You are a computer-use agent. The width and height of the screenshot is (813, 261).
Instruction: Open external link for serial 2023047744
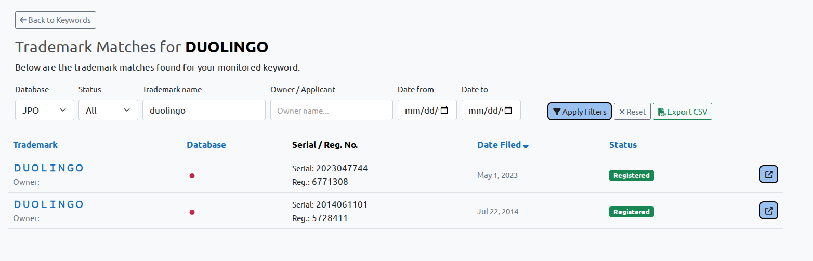click(769, 174)
